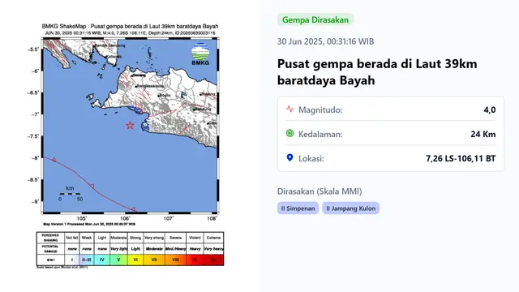
Task: Click the Perceived Shaking row label
Action: pyautogui.click(x=50, y=238)
